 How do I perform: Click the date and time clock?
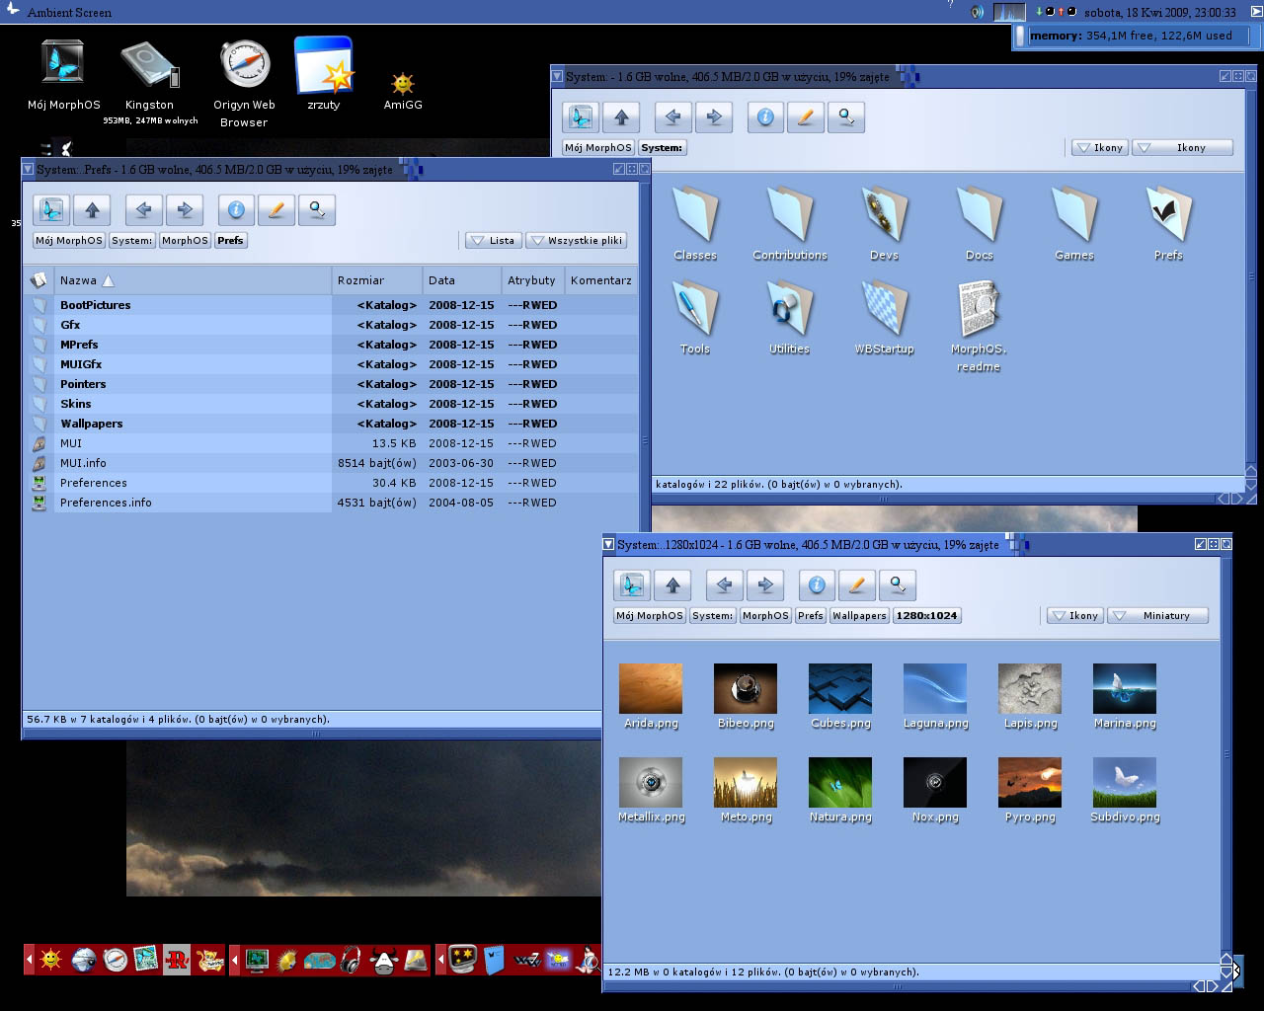click(1159, 12)
